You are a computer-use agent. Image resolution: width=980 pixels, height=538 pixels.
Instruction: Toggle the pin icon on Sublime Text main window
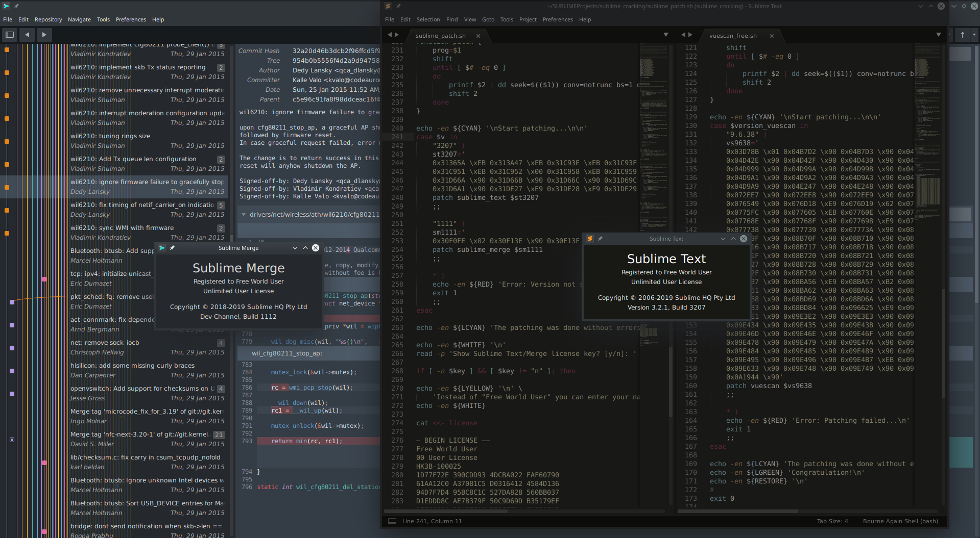tap(398, 6)
